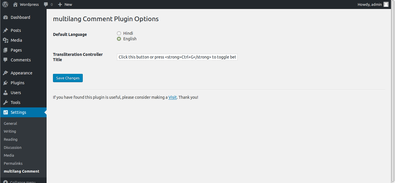Open the Discussion settings submenu
The width and height of the screenshot is (395, 183).
coord(12,147)
